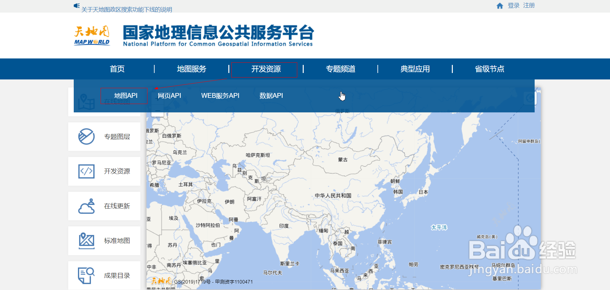The height and width of the screenshot is (290, 610).
Task: Click the 注册 register link
Action: point(529,5)
